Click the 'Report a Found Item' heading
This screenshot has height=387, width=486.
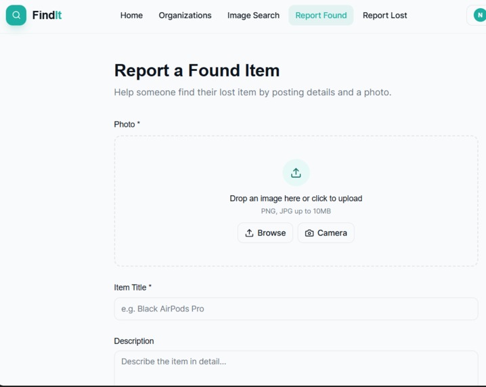197,70
